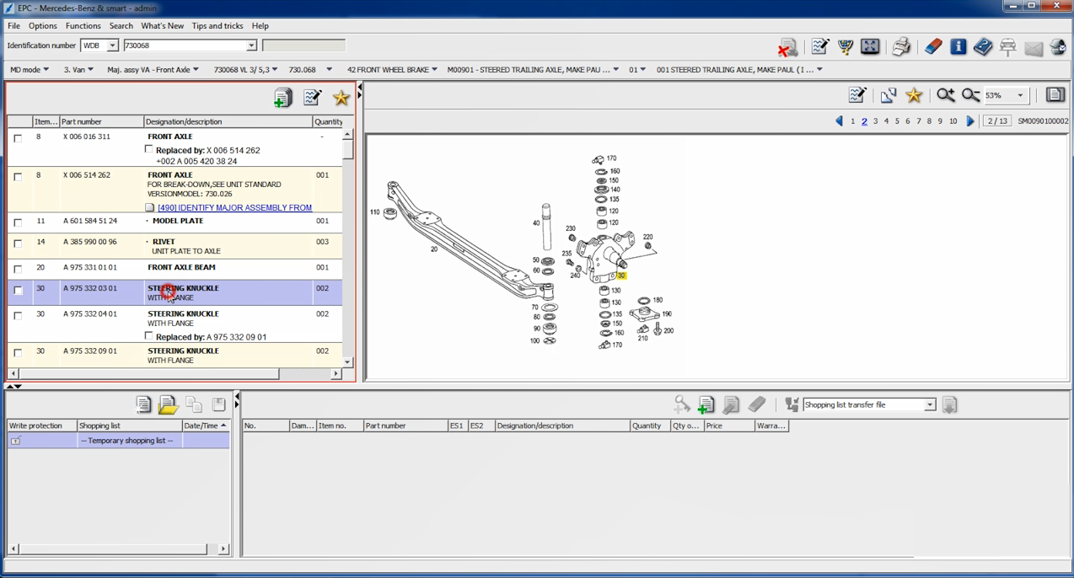Open the 42 FRONT WHEEL BRAKE dropdown
The width and height of the screenshot is (1074, 578).
[x=392, y=70]
